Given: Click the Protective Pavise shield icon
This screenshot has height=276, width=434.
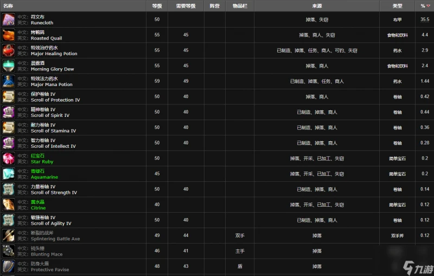Looking at the screenshot, I should tap(9, 266).
